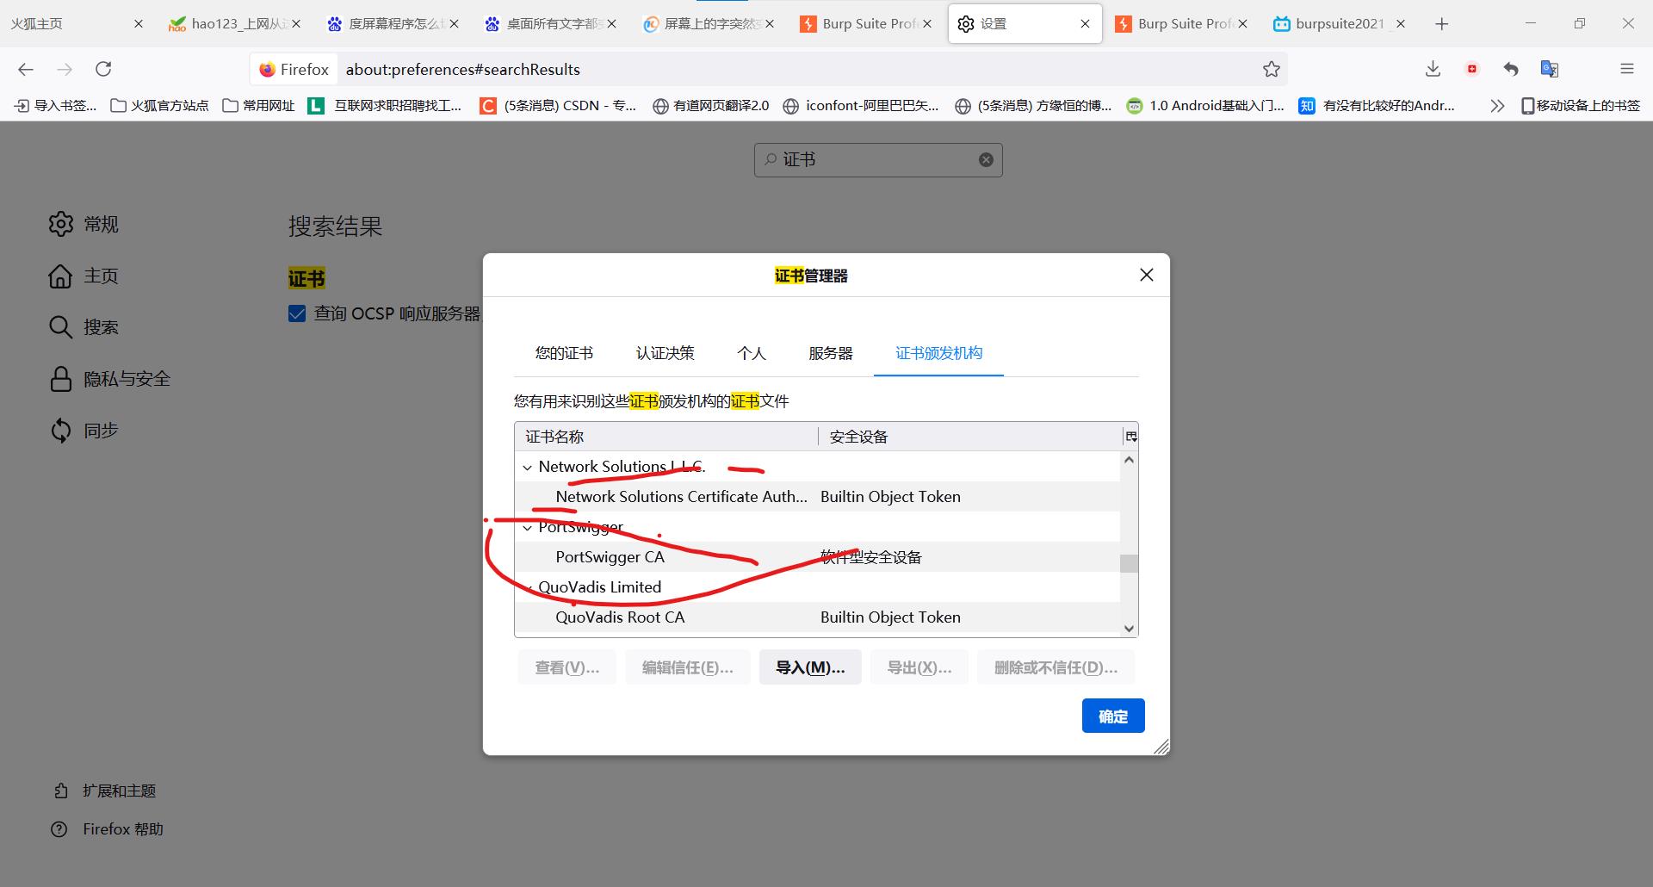Open the 常用网址 bookmark folder
This screenshot has height=887, width=1653.
point(258,105)
